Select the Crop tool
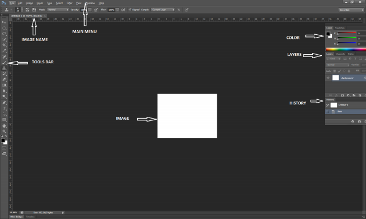The height and width of the screenshot is (219, 366). pyautogui.click(x=4, y=45)
